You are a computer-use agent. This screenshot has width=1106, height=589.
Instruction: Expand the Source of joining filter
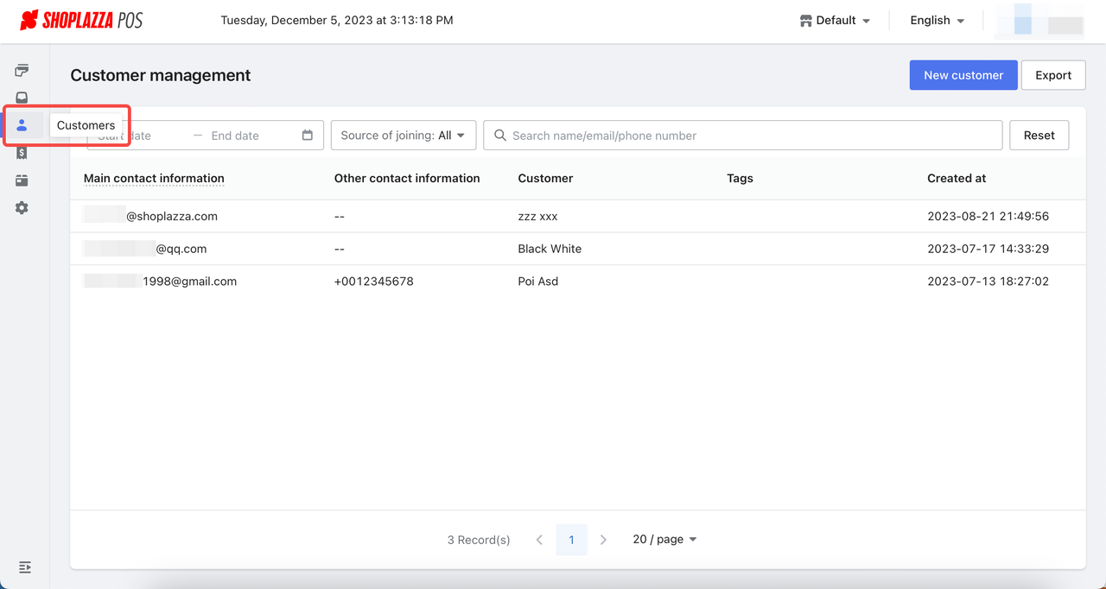[403, 136]
